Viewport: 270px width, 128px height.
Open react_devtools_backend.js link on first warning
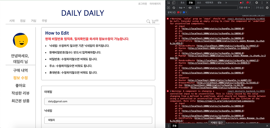click(x=246, y=19)
